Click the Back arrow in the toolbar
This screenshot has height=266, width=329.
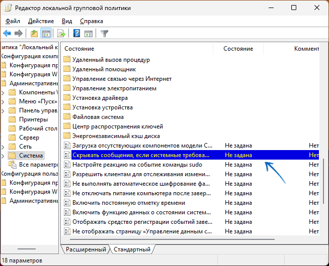tap(7, 34)
